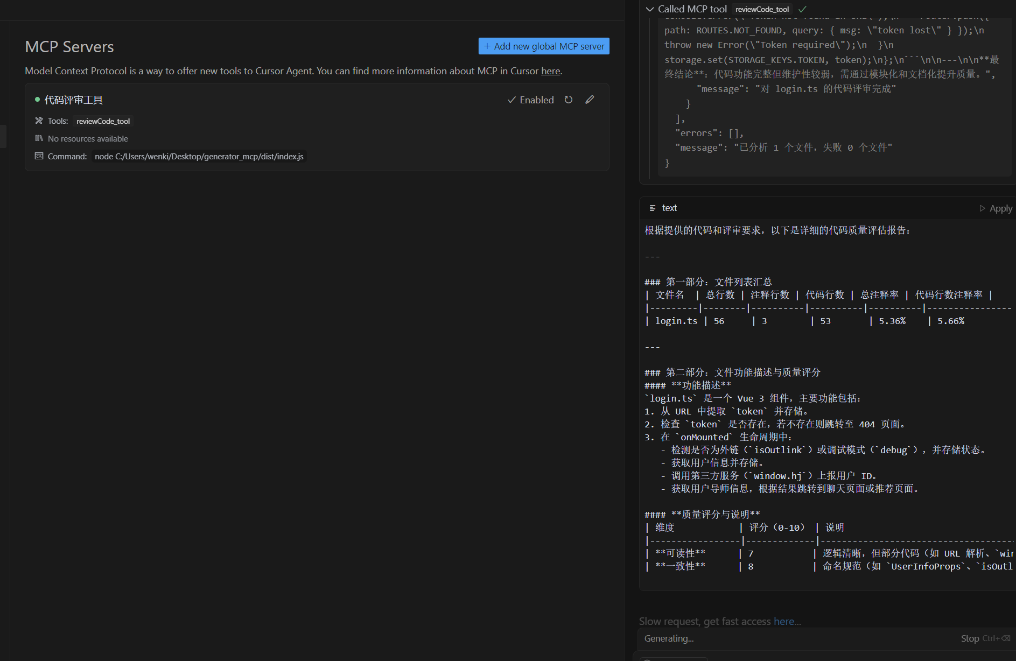
Task: Click the 第一部分：文件列表汇总 heading
Action: 708,282
